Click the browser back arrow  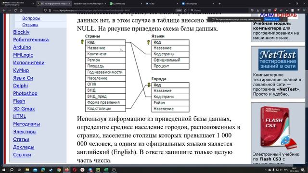(x=4, y=10)
